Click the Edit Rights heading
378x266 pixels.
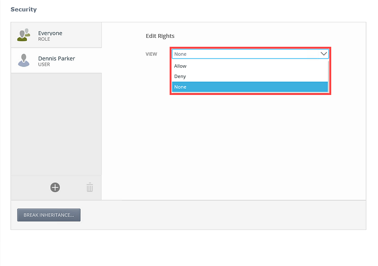coord(160,36)
